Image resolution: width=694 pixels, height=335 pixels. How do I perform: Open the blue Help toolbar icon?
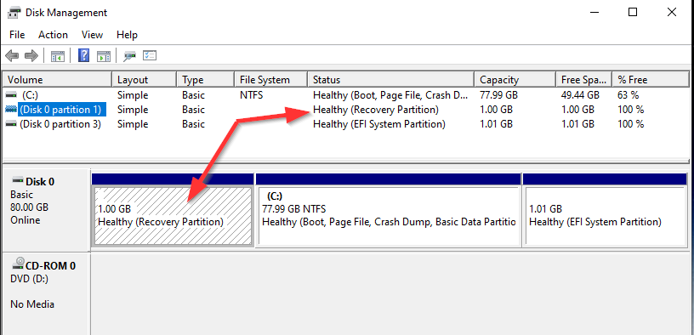83,55
